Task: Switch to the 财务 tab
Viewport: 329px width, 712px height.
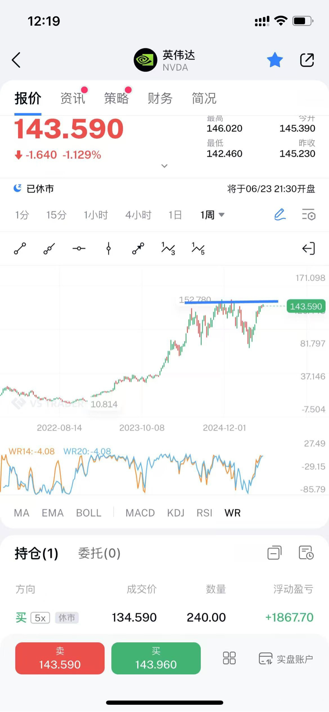Action: click(x=160, y=98)
